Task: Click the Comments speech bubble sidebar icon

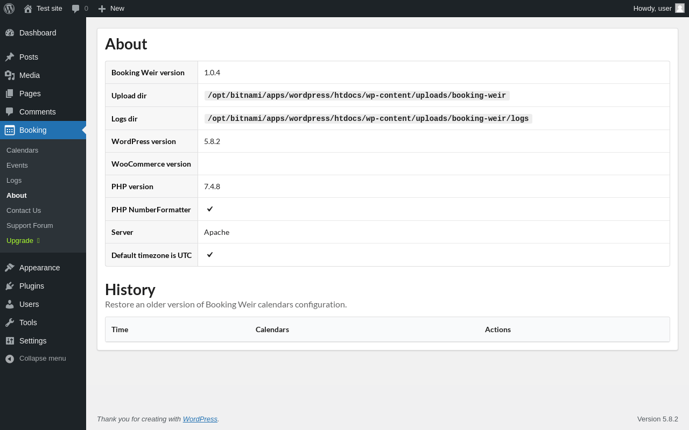Action: coord(10,112)
